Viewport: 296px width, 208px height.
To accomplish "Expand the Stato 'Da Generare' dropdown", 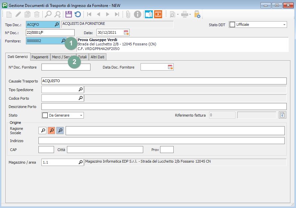I will 81,115.
